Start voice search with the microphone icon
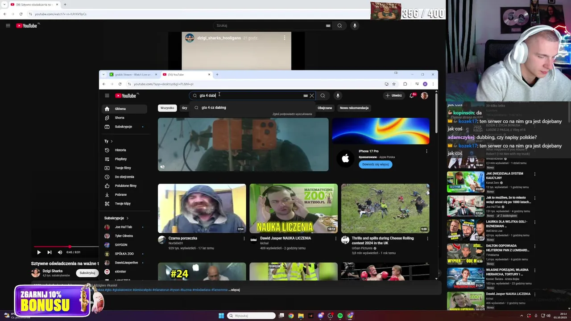Viewport: 571px width, 321px height. pyautogui.click(x=338, y=95)
